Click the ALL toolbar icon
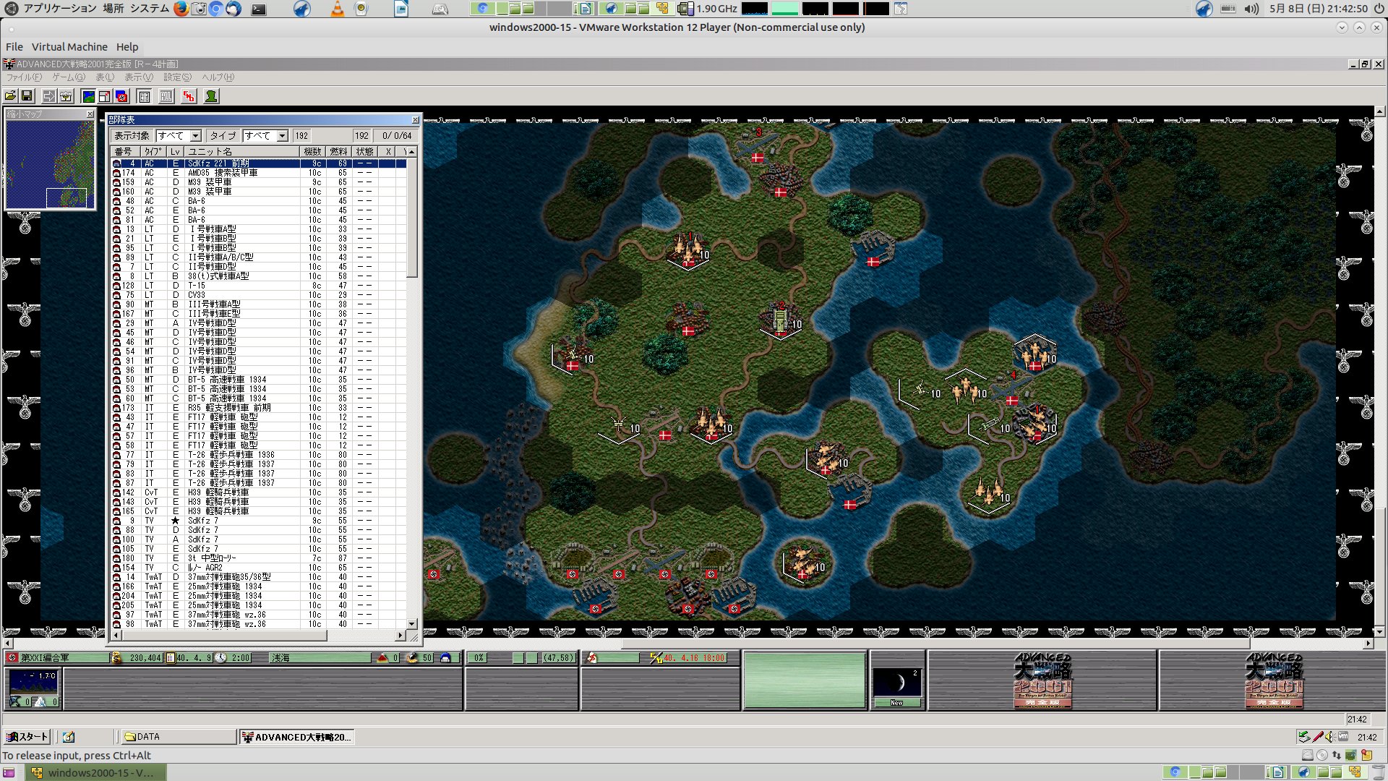The width and height of the screenshot is (1388, 781). (x=166, y=96)
